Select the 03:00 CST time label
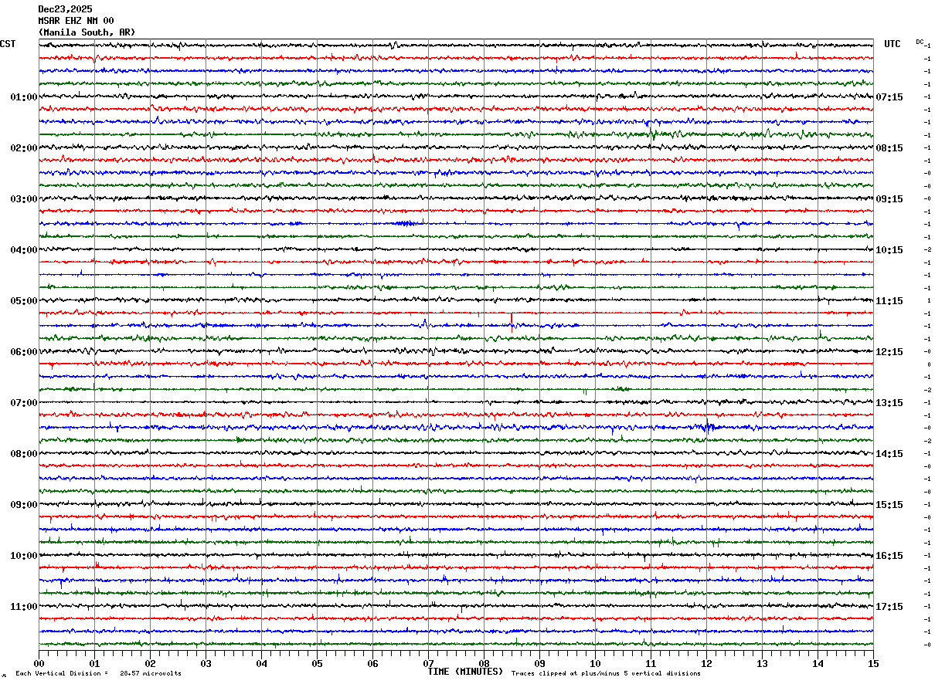Image resolution: width=935 pixels, height=684 pixels. [24, 199]
